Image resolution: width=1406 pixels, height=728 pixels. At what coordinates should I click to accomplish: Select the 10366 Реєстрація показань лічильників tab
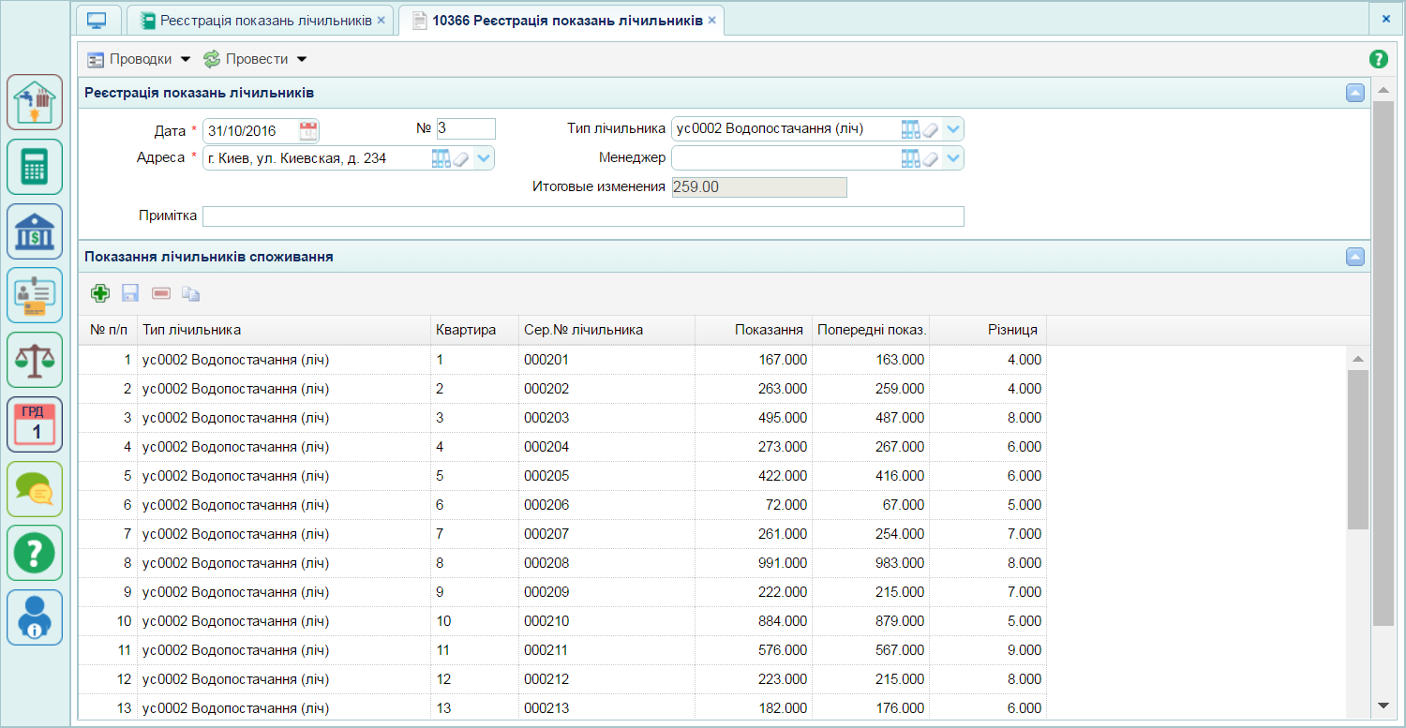click(x=561, y=21)
